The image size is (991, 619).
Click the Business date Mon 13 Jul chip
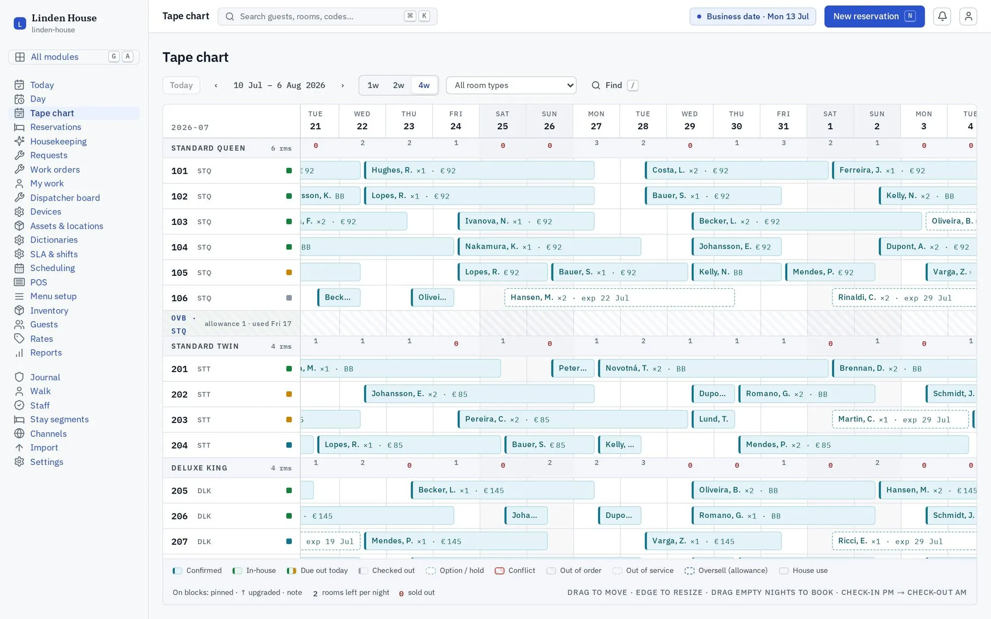pyautogui.click(x=753, y=16)
